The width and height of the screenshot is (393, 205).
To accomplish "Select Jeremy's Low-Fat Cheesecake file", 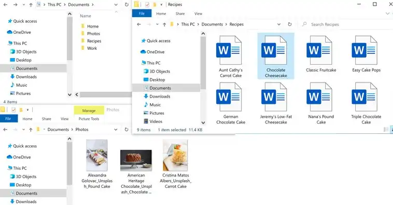I will click(x=276, y=103).
